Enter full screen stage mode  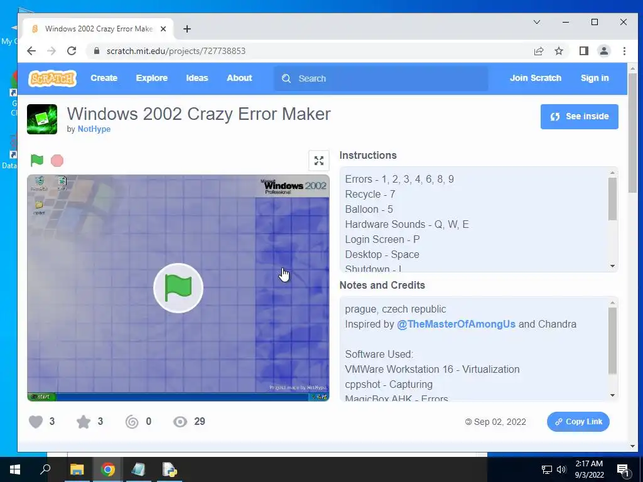318,160
